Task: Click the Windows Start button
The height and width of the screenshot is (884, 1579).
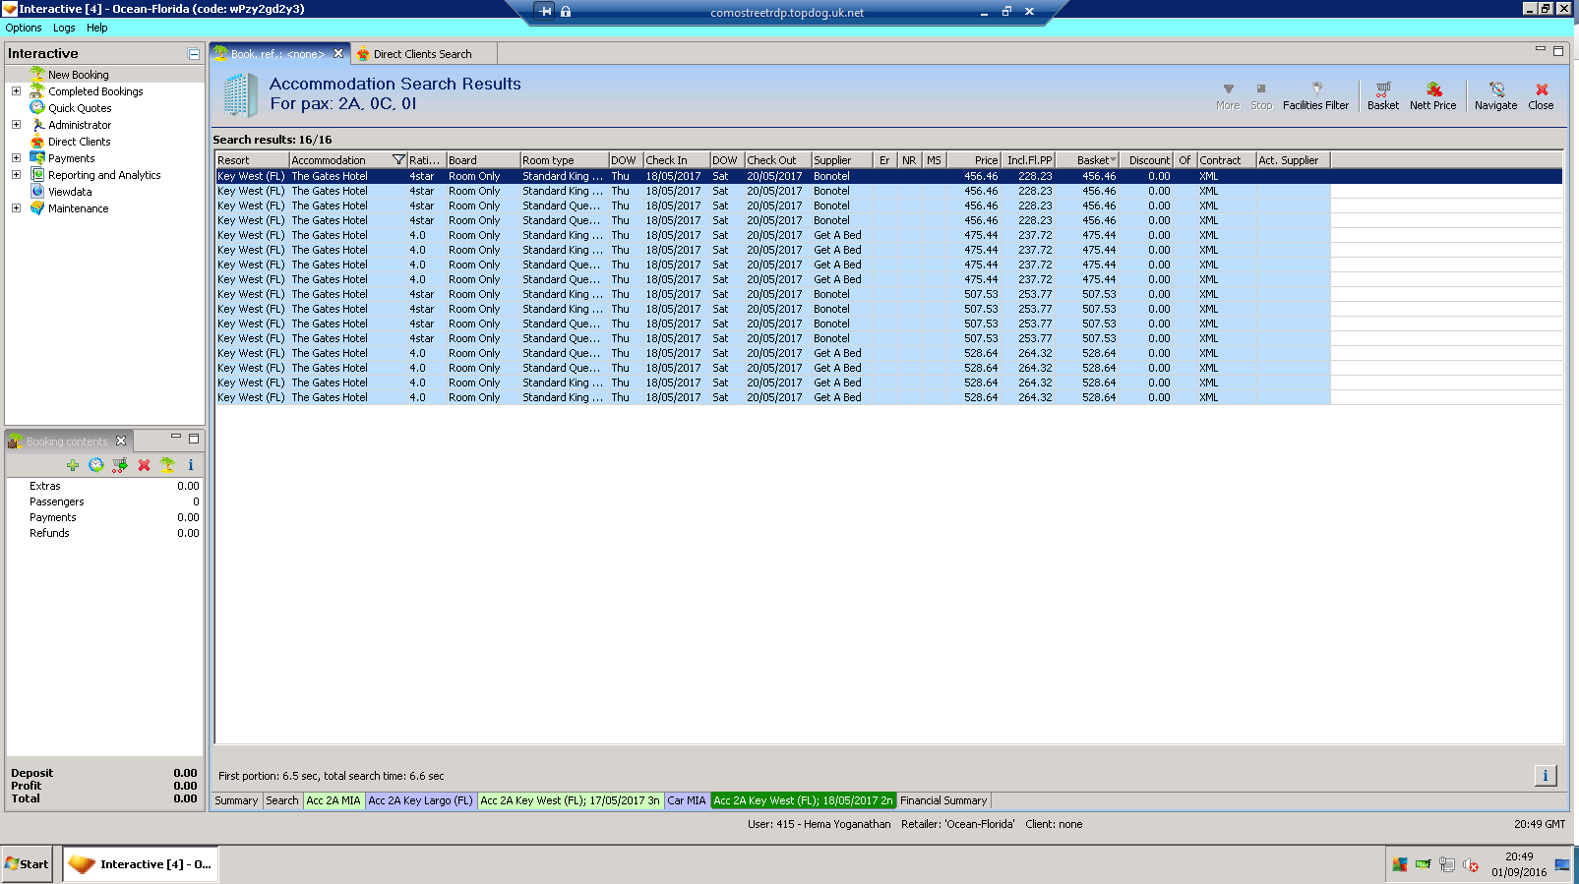Action: [27, 864]
